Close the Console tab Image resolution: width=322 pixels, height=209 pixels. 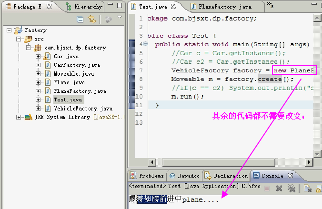(x=290, y=176)
